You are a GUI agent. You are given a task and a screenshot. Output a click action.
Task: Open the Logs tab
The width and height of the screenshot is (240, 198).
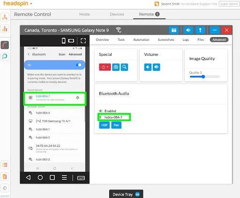tap(186, 40)
